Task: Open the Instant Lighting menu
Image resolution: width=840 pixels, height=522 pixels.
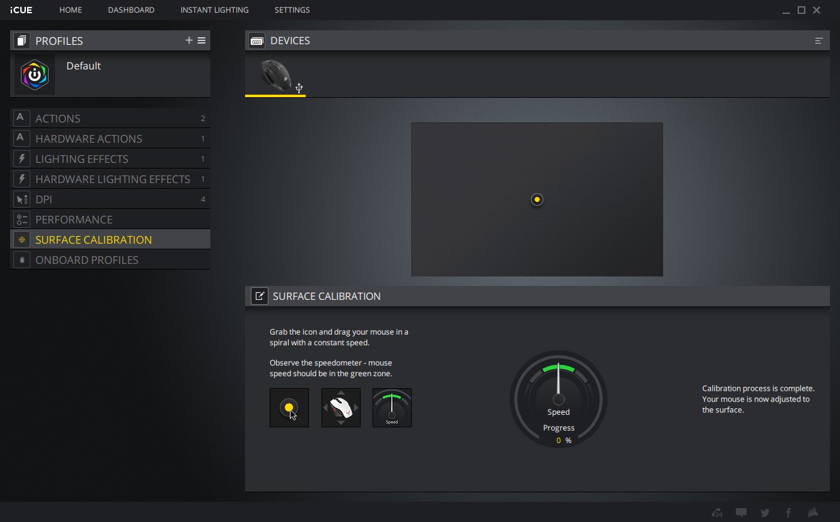Action: click(x=215, y=10)
